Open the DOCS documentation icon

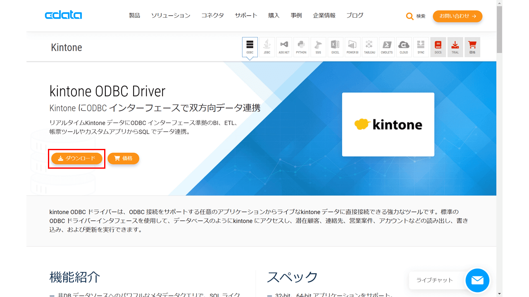(x=438, y=47)
